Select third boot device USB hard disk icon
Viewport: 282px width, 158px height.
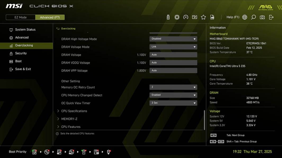(x=59, y=152)
